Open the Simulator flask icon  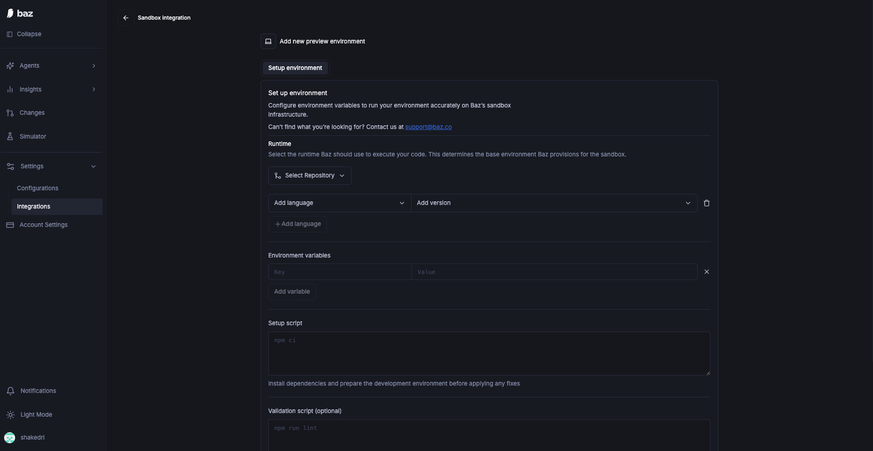click(10, 136)
